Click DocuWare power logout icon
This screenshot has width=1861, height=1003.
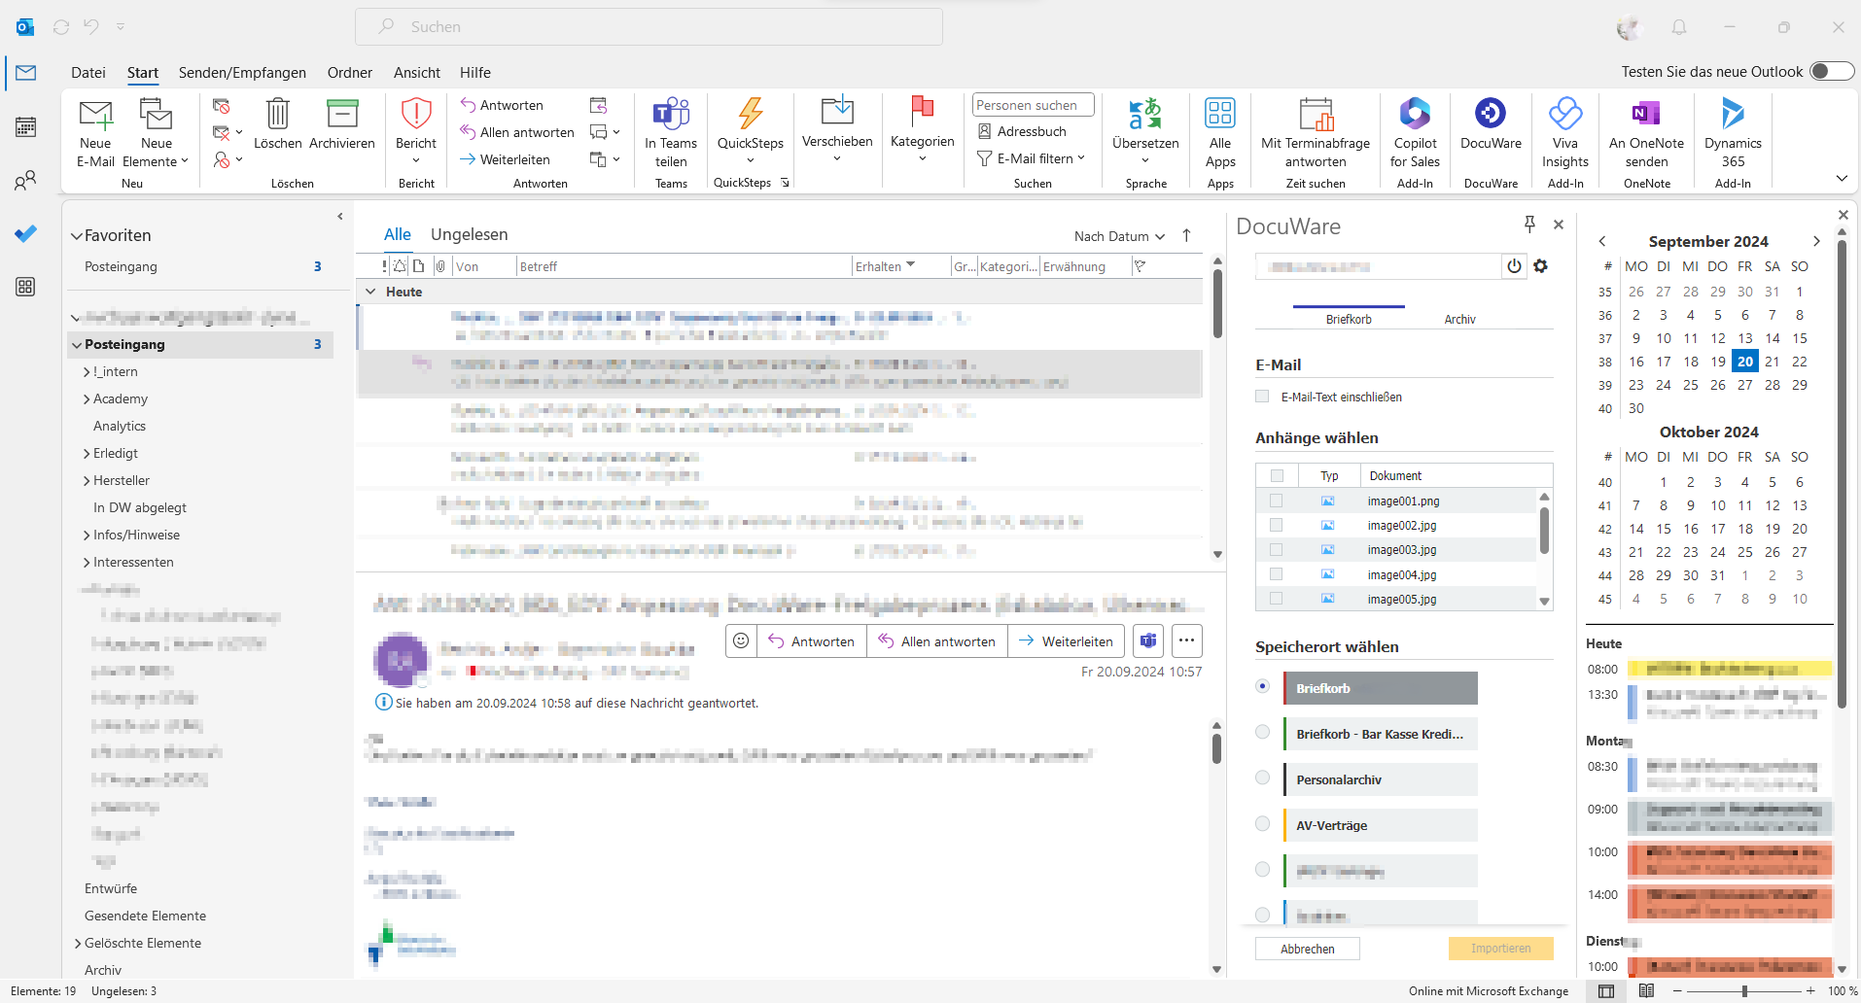pyautogui.click(x=1514, y=266)
